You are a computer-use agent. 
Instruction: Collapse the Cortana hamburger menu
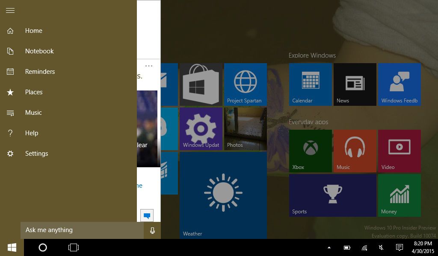[10, 10]
